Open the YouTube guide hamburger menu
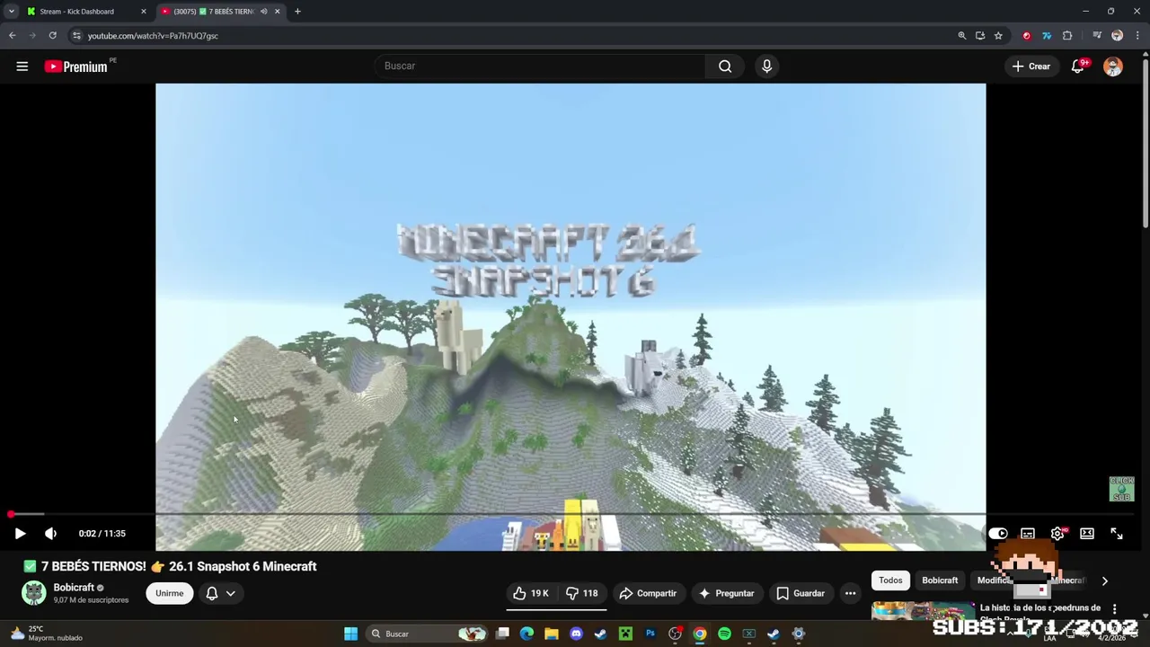Viewport: 1150px width, 647px height. pyautogui.click(x=22, y=66)
